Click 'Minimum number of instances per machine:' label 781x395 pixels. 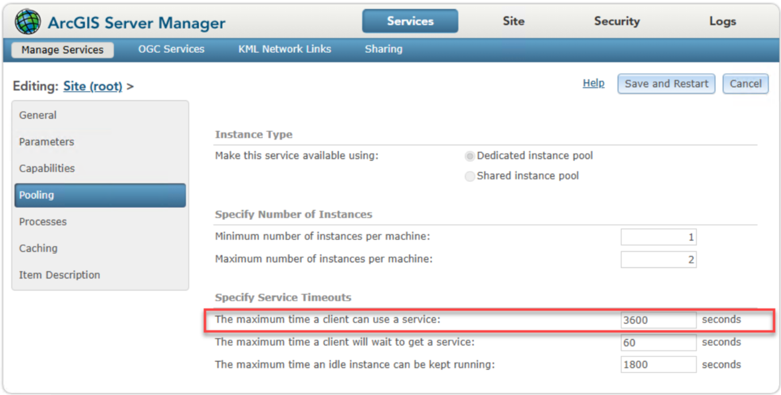(x=322, y=237)
